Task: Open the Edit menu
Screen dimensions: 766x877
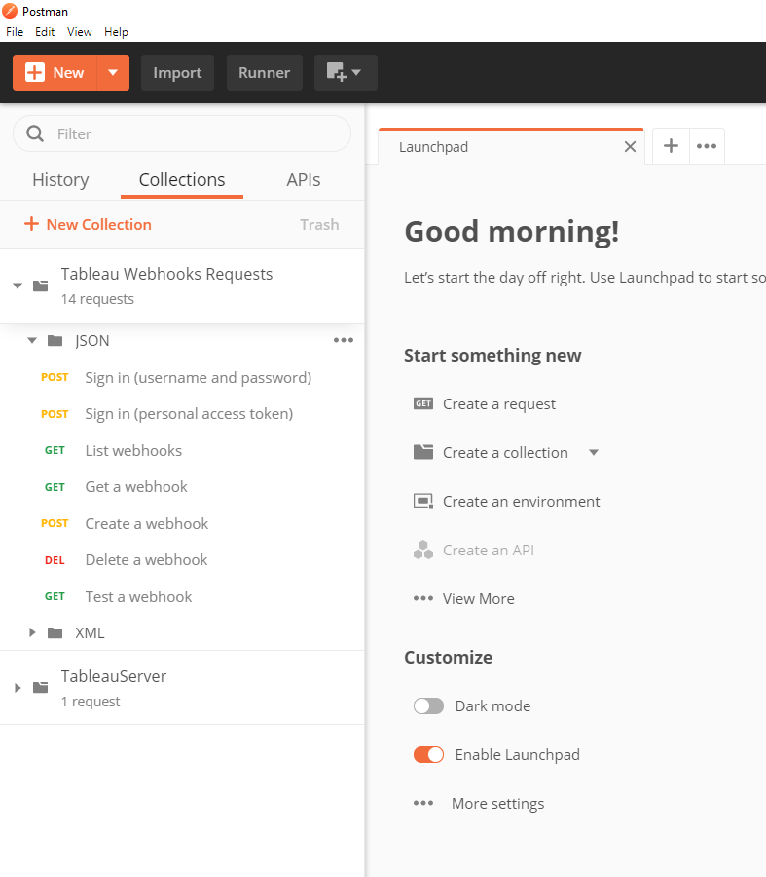Action: click(45, 32)
